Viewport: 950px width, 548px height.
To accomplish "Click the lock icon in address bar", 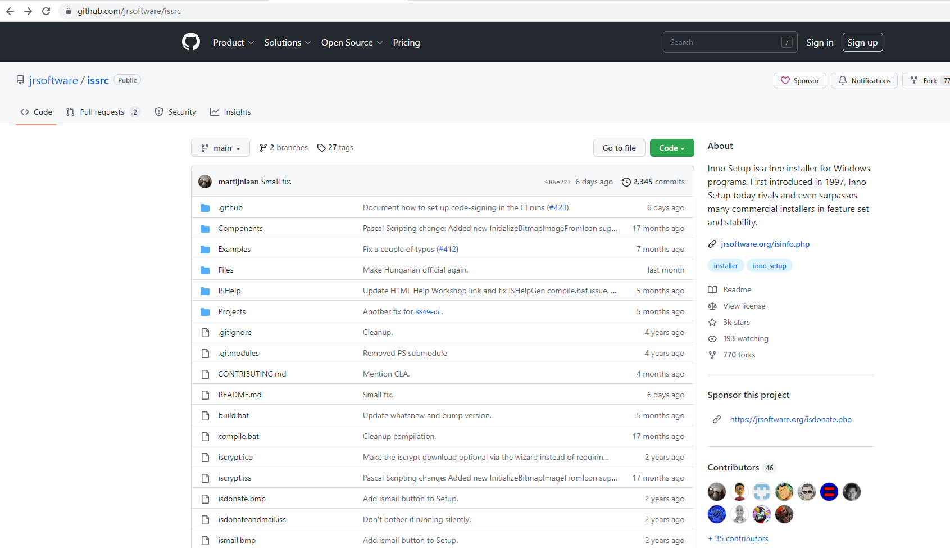I will [x=69, y=11].
